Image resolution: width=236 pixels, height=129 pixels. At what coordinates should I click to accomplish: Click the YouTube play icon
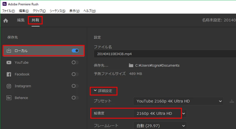tap(9, 62)
